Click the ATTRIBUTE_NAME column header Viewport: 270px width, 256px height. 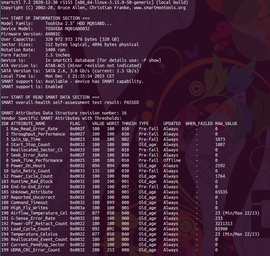pos(28,124)
